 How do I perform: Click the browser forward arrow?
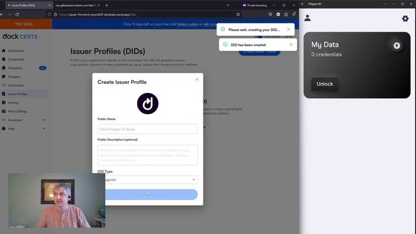[x=10, y=14]
